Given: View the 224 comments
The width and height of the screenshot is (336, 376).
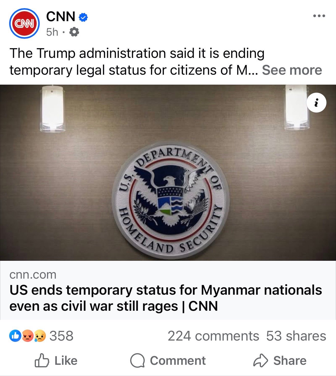Looking at the screenshot, I should [213, 336].
